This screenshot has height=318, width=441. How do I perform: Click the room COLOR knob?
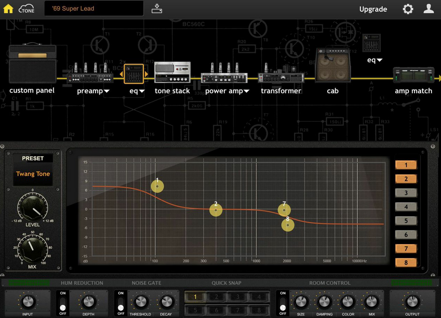pyautogui.click(x=348, y=301)
